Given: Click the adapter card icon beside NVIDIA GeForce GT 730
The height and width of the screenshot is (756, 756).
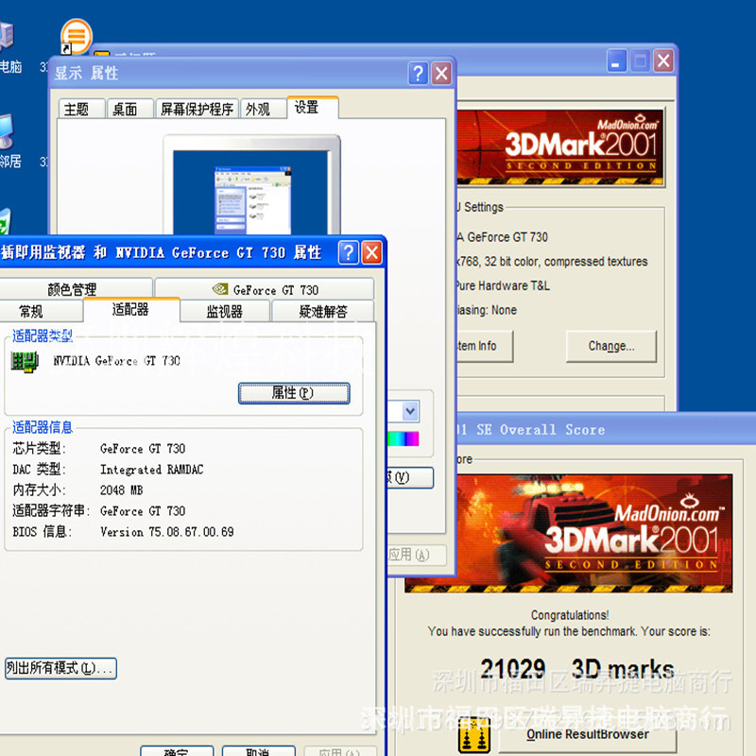Looking at the screenshot, I should 25,362.
